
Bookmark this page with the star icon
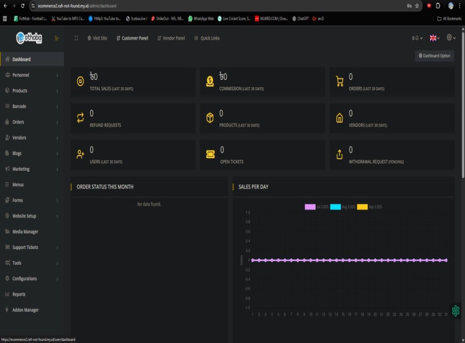[417, 6]
